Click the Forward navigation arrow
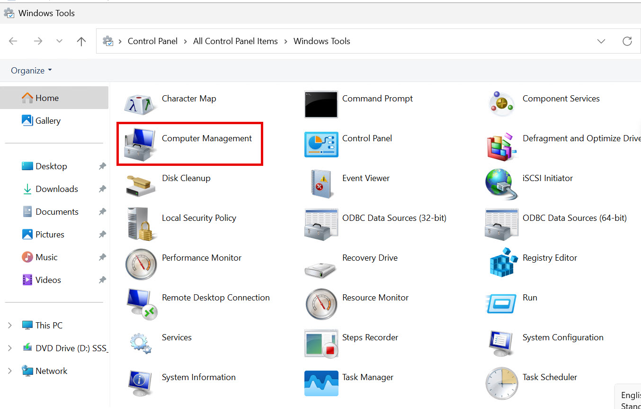 coord(38,41)
